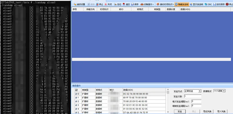Open the 发送方式 combo box showing 正常发送
Image resolution: width=233 pixels, height=114 pixels.
(x=193, y=91)
